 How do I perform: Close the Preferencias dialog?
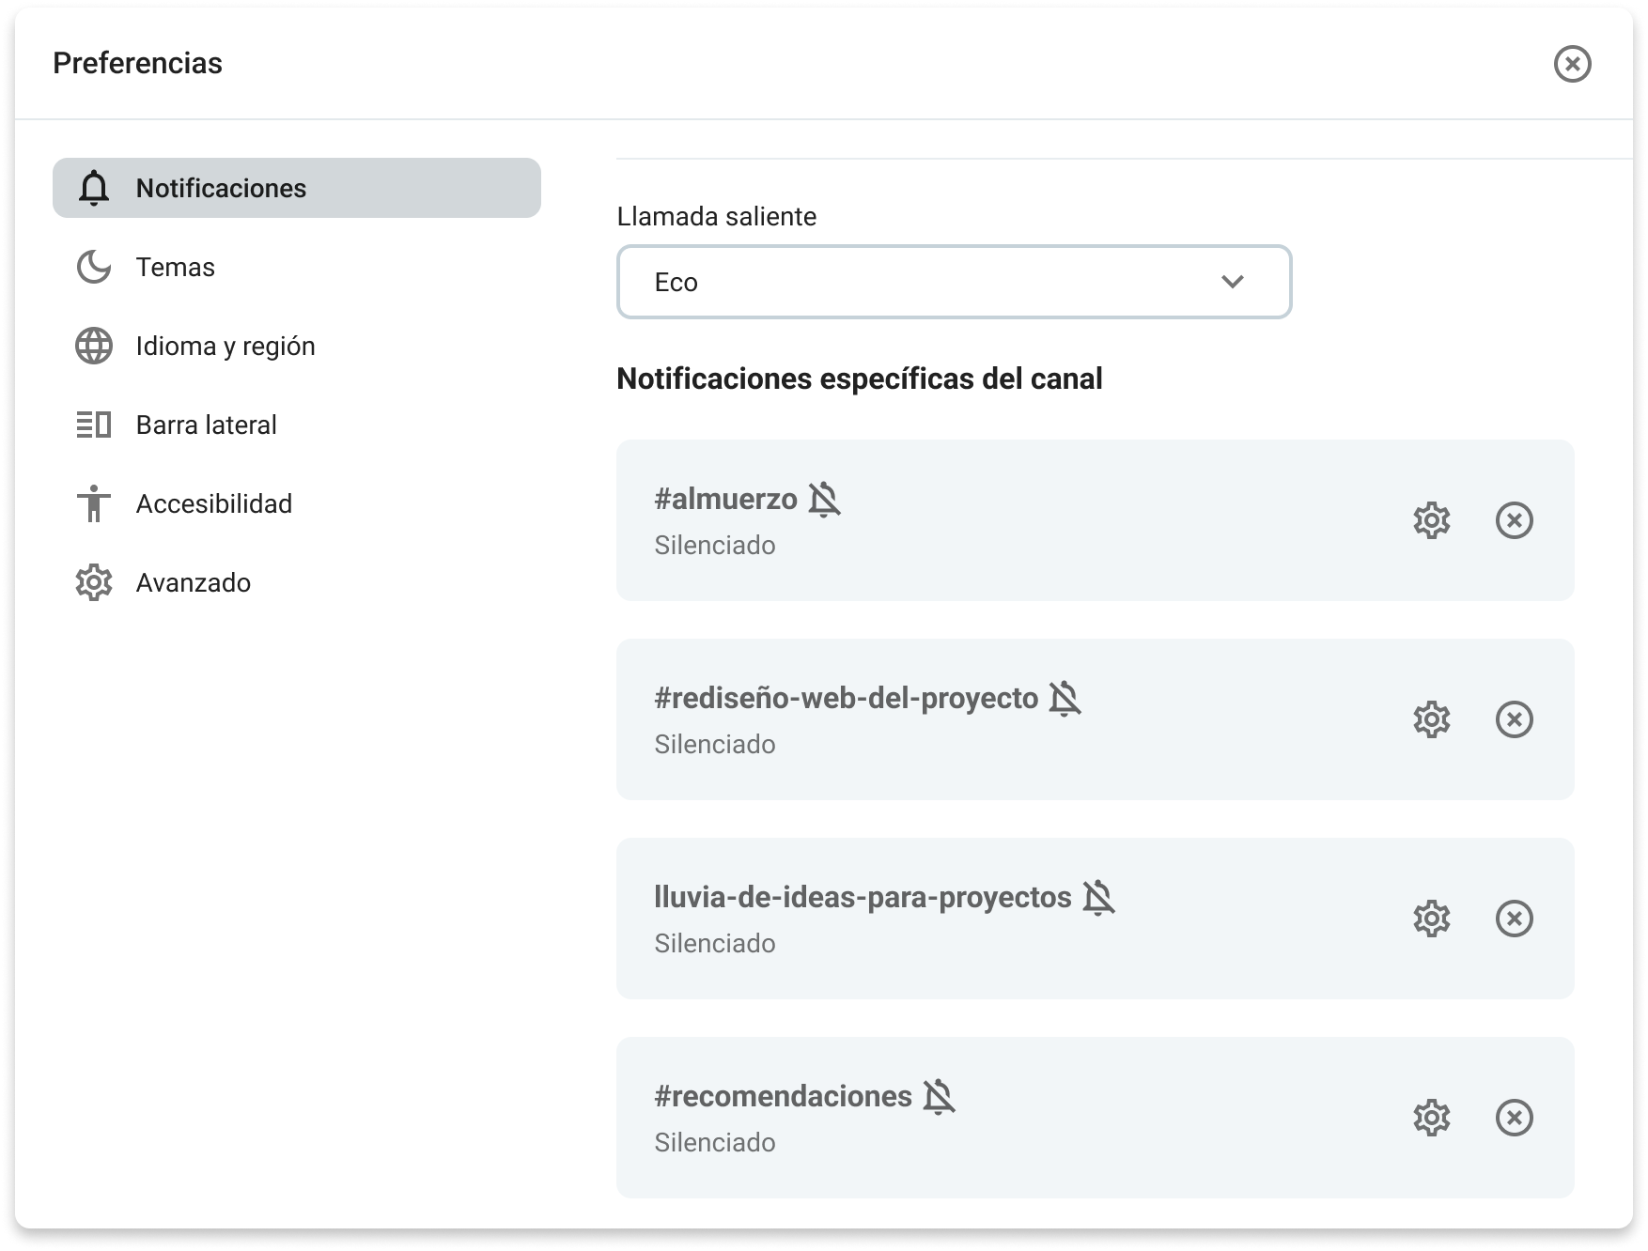point(1572,64)
